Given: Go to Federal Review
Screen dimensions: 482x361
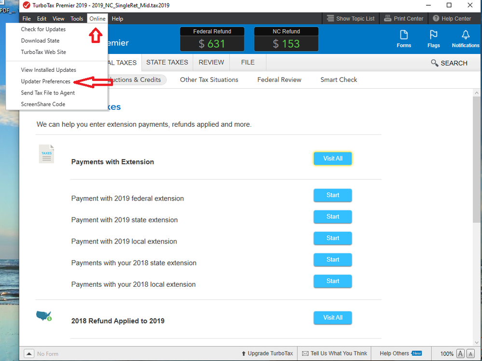Looking at the screenshot, I should click(279, 80).
